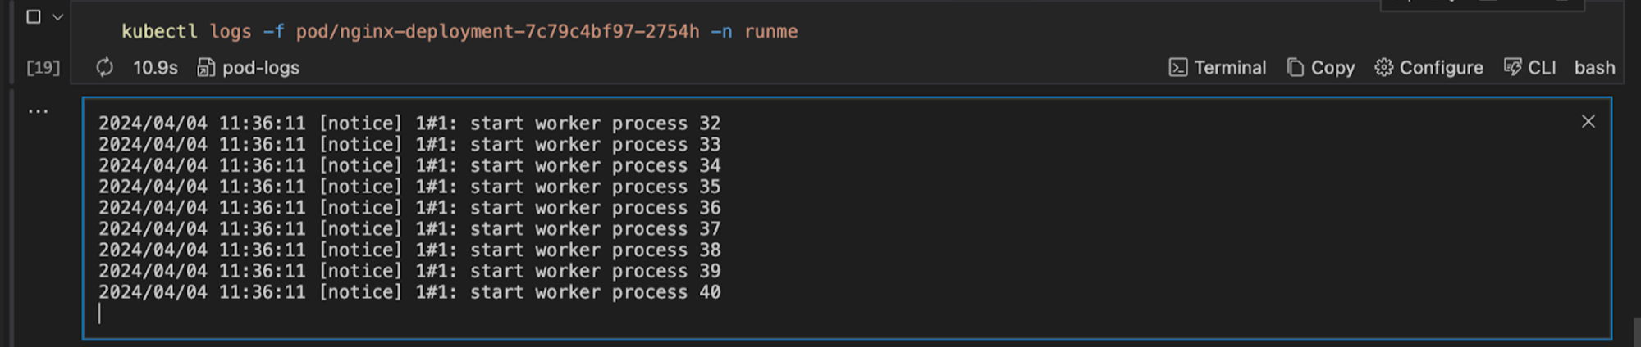Click into the kubectl logs command cell
The image size is (1641, 347).
(x=459, y=32)
